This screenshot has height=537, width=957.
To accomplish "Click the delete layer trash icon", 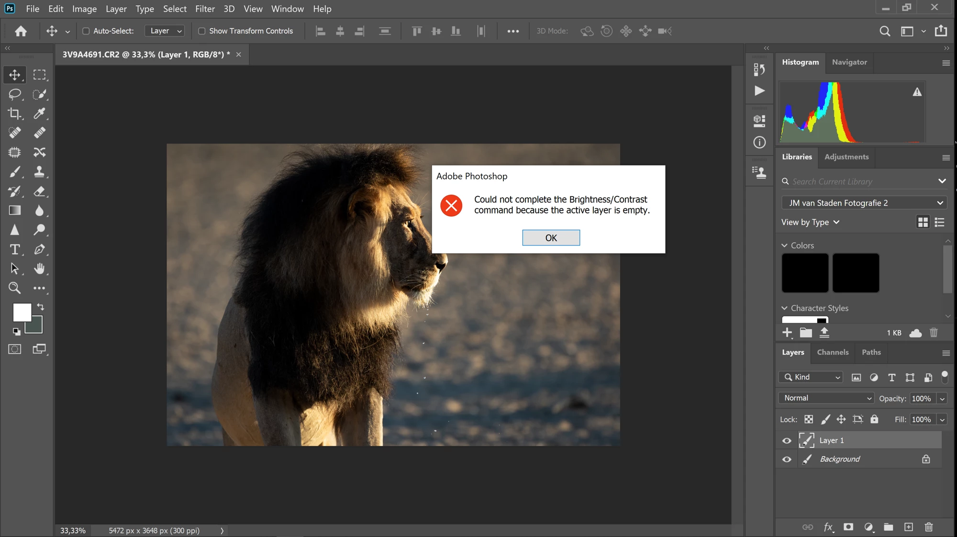I will click(x=929, y=527).
